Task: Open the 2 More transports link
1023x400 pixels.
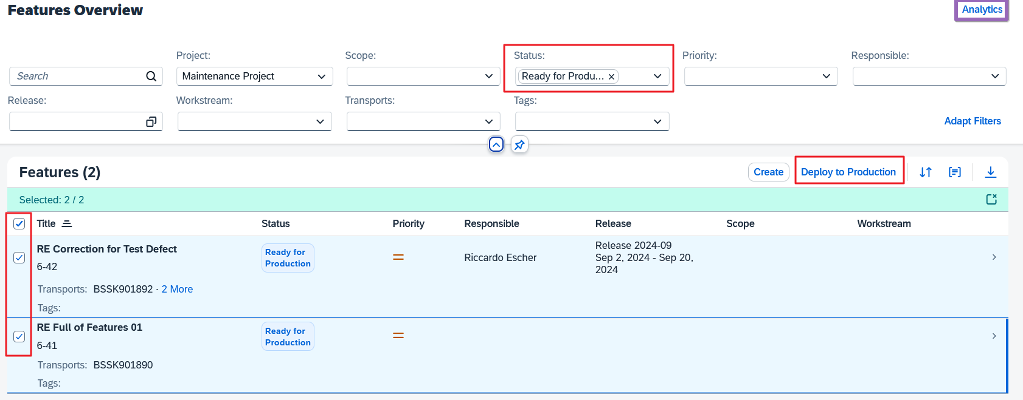Action: [177, 290]
